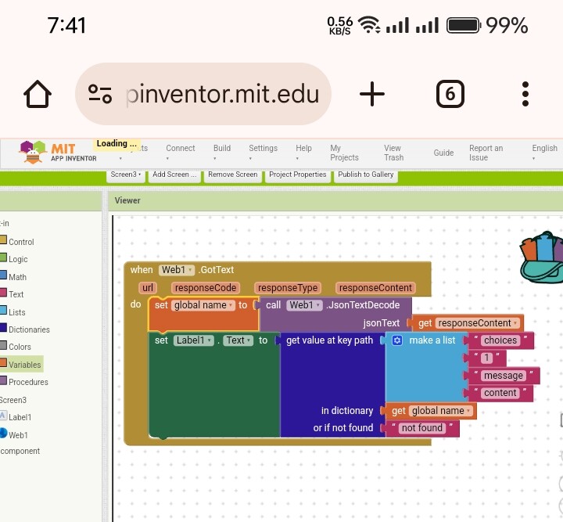
Task: Open the English language dropdown
Action: (544, 153)
